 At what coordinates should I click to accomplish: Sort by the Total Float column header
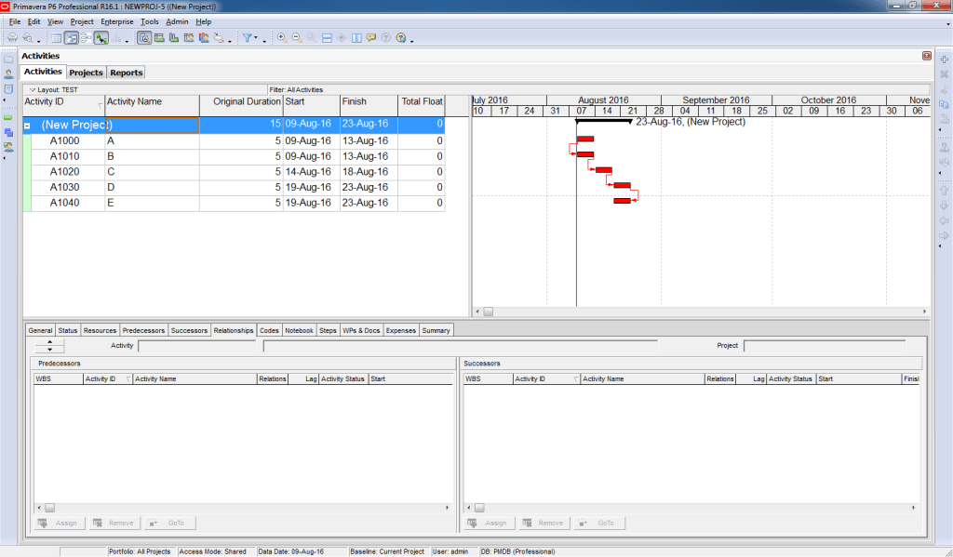[x=421, y=103]
